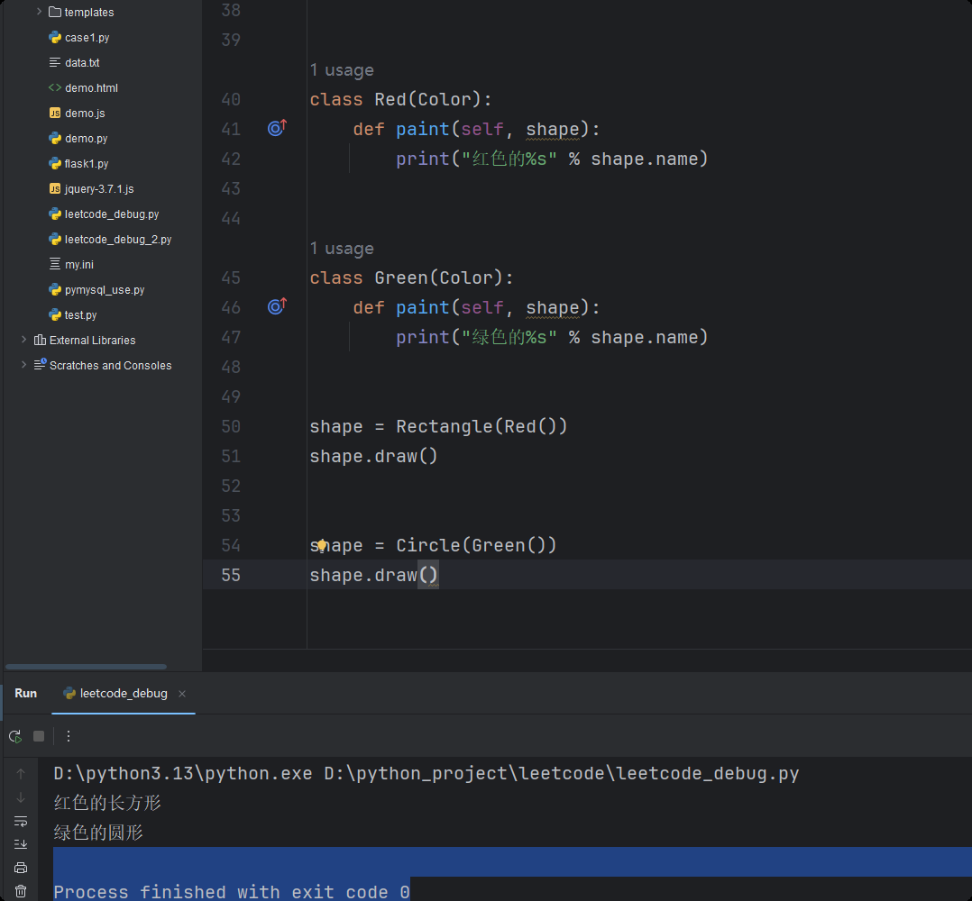
Task: Click the Clear all trash icon
Action: (x=21, y=892)
